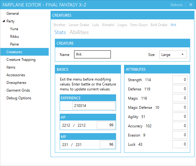Select the Stats sub-tab

click(60, 32)
